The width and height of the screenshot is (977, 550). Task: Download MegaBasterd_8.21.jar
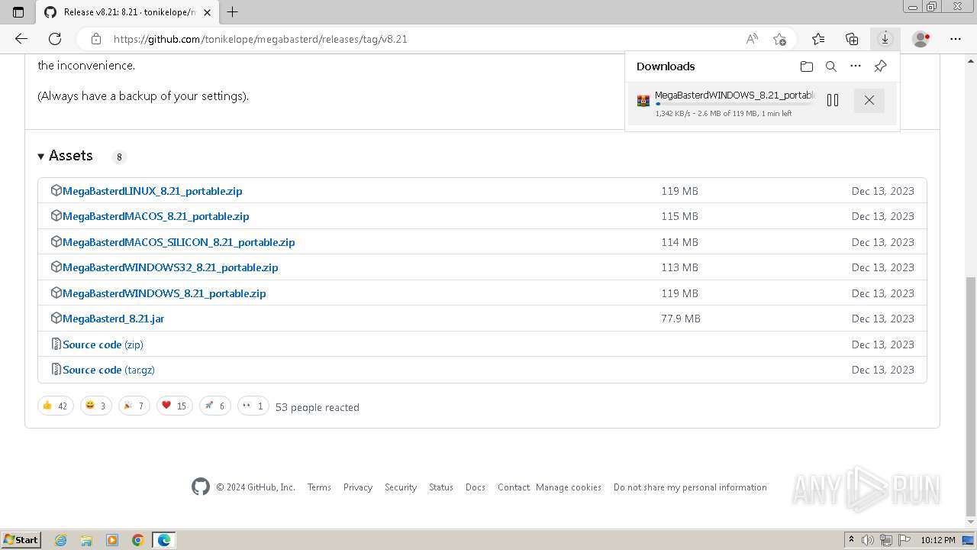pyautogui.click(x=113, y=319)
